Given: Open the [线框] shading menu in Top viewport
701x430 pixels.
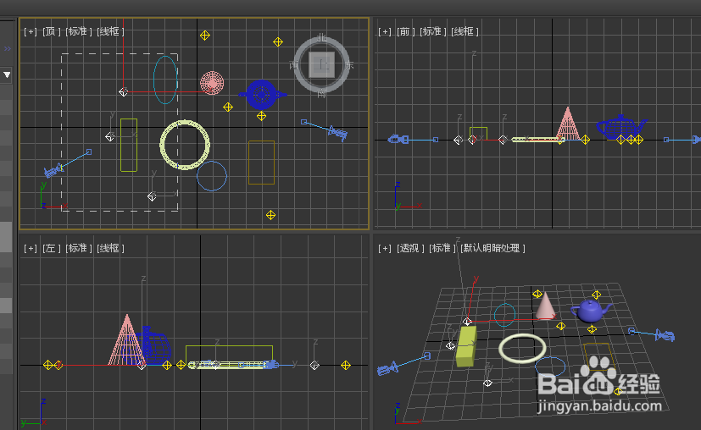Looking at the screenshot, I should 110,31.
